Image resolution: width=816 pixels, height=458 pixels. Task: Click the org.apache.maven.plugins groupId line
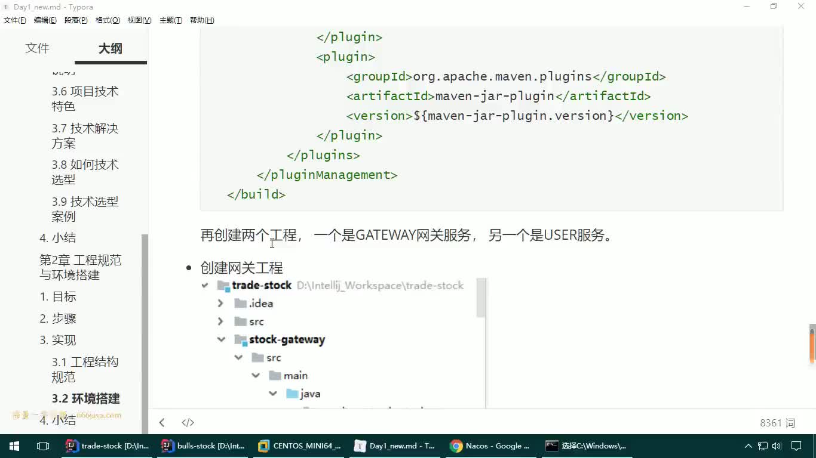tap(506, 76)
